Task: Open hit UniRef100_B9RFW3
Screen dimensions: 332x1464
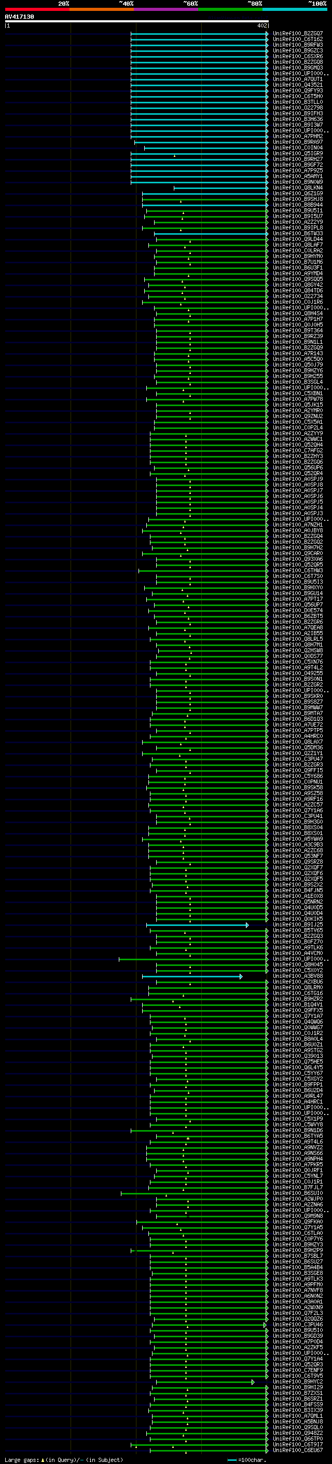Action: click(x=298, y=45)
